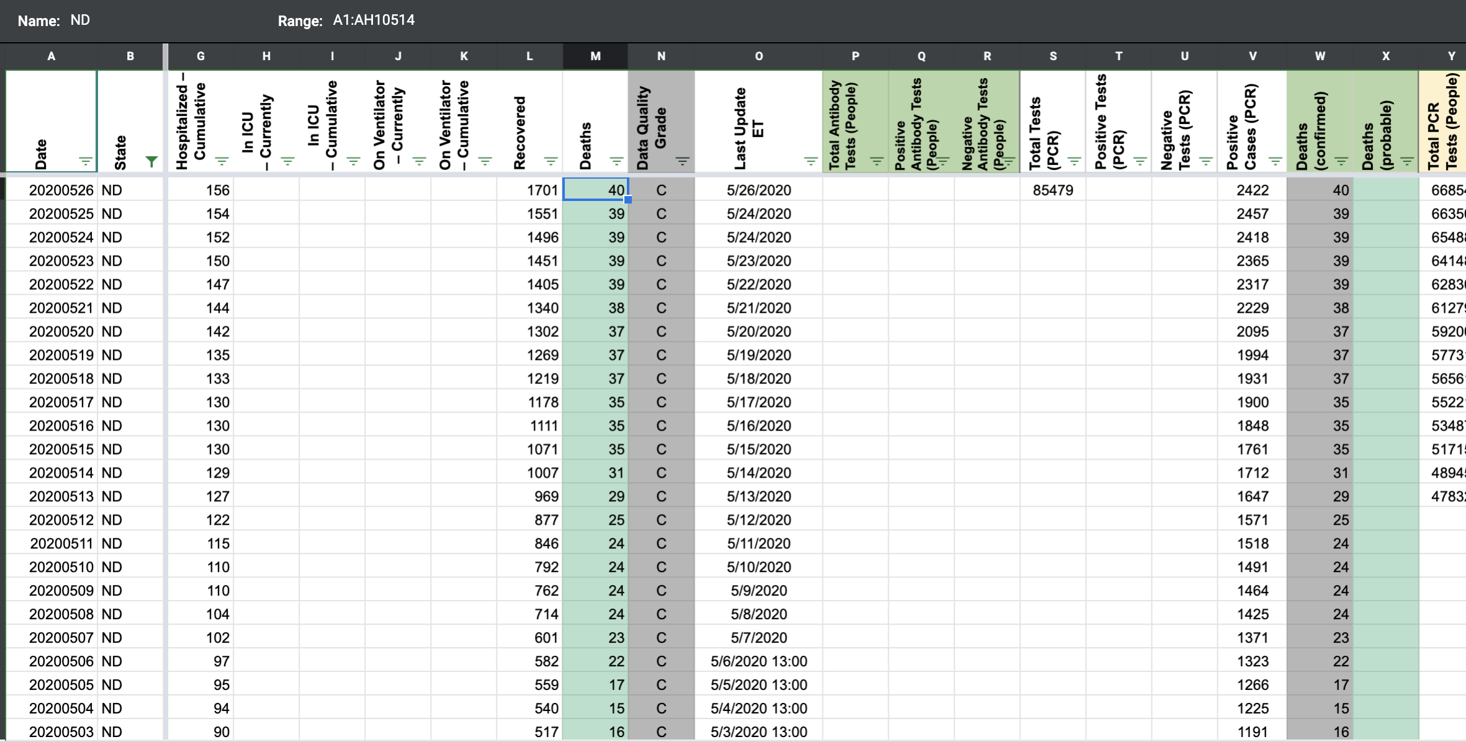The width and height of the screenshot is (1466, 742).
Task: Open Positive Tests (PCR) filter icon
Action: 1140,161
